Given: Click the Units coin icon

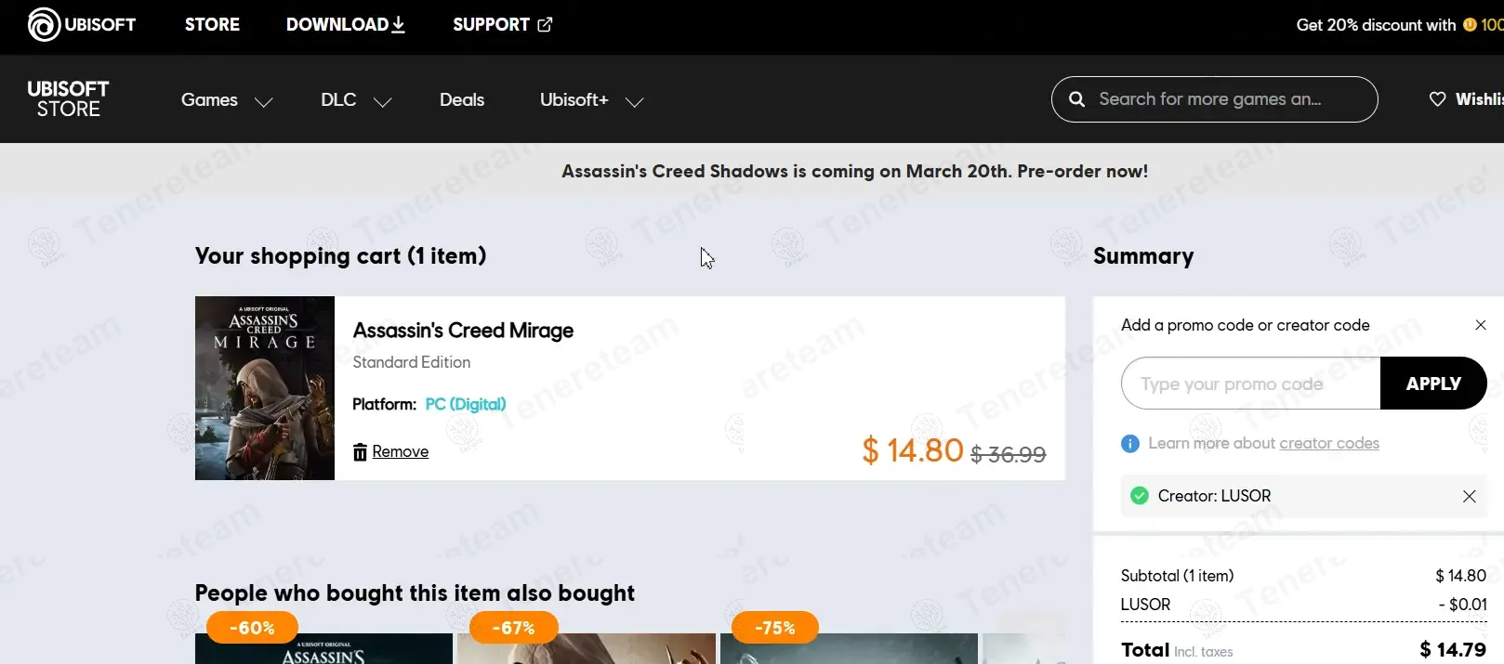Looking at the screenshot, I should point(1470,25).
